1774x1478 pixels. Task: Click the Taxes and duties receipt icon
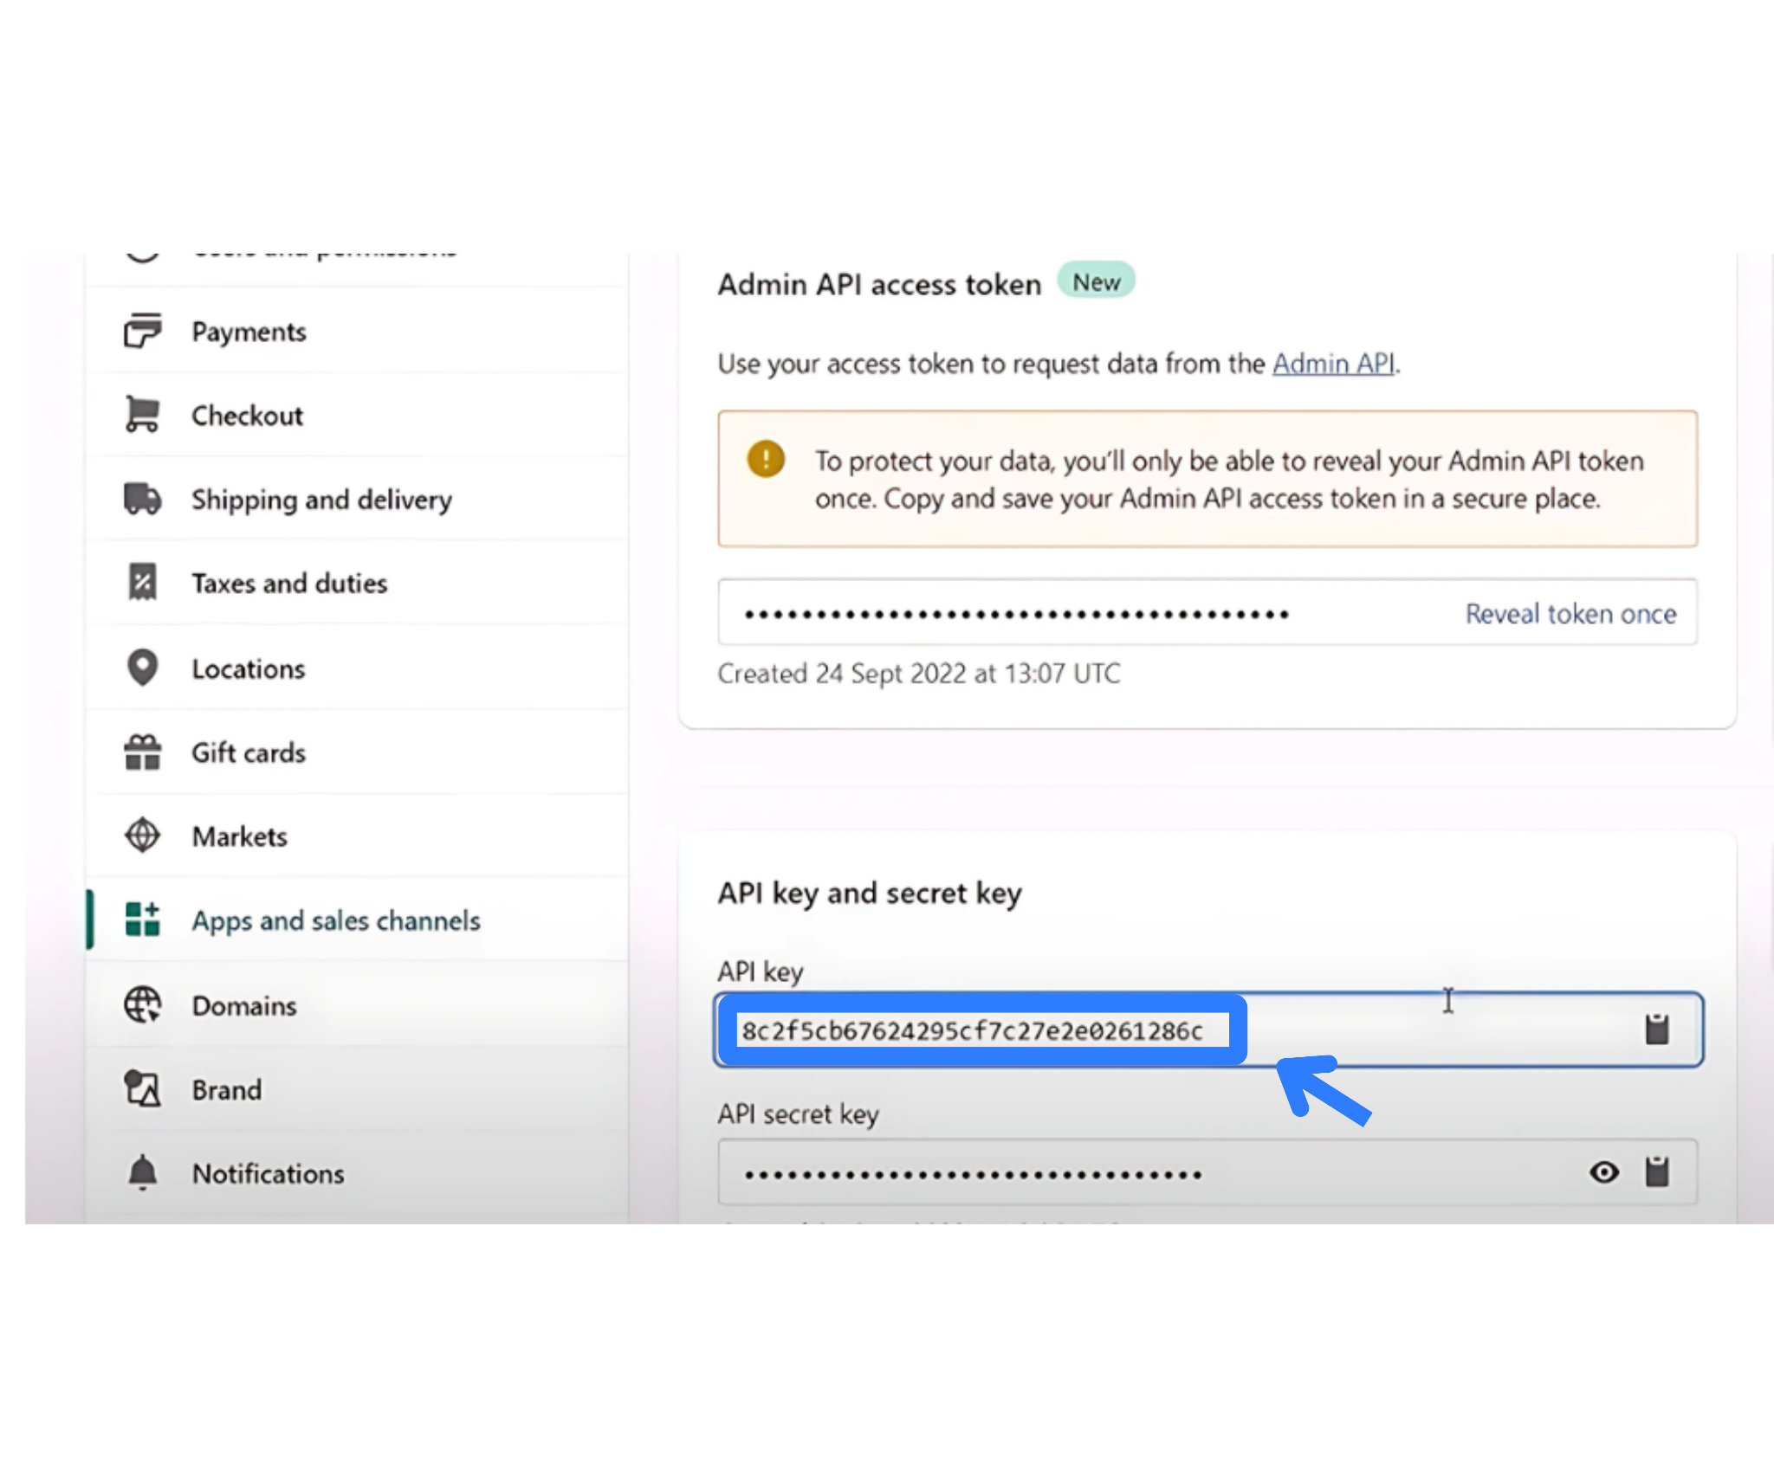pos(142,582)
